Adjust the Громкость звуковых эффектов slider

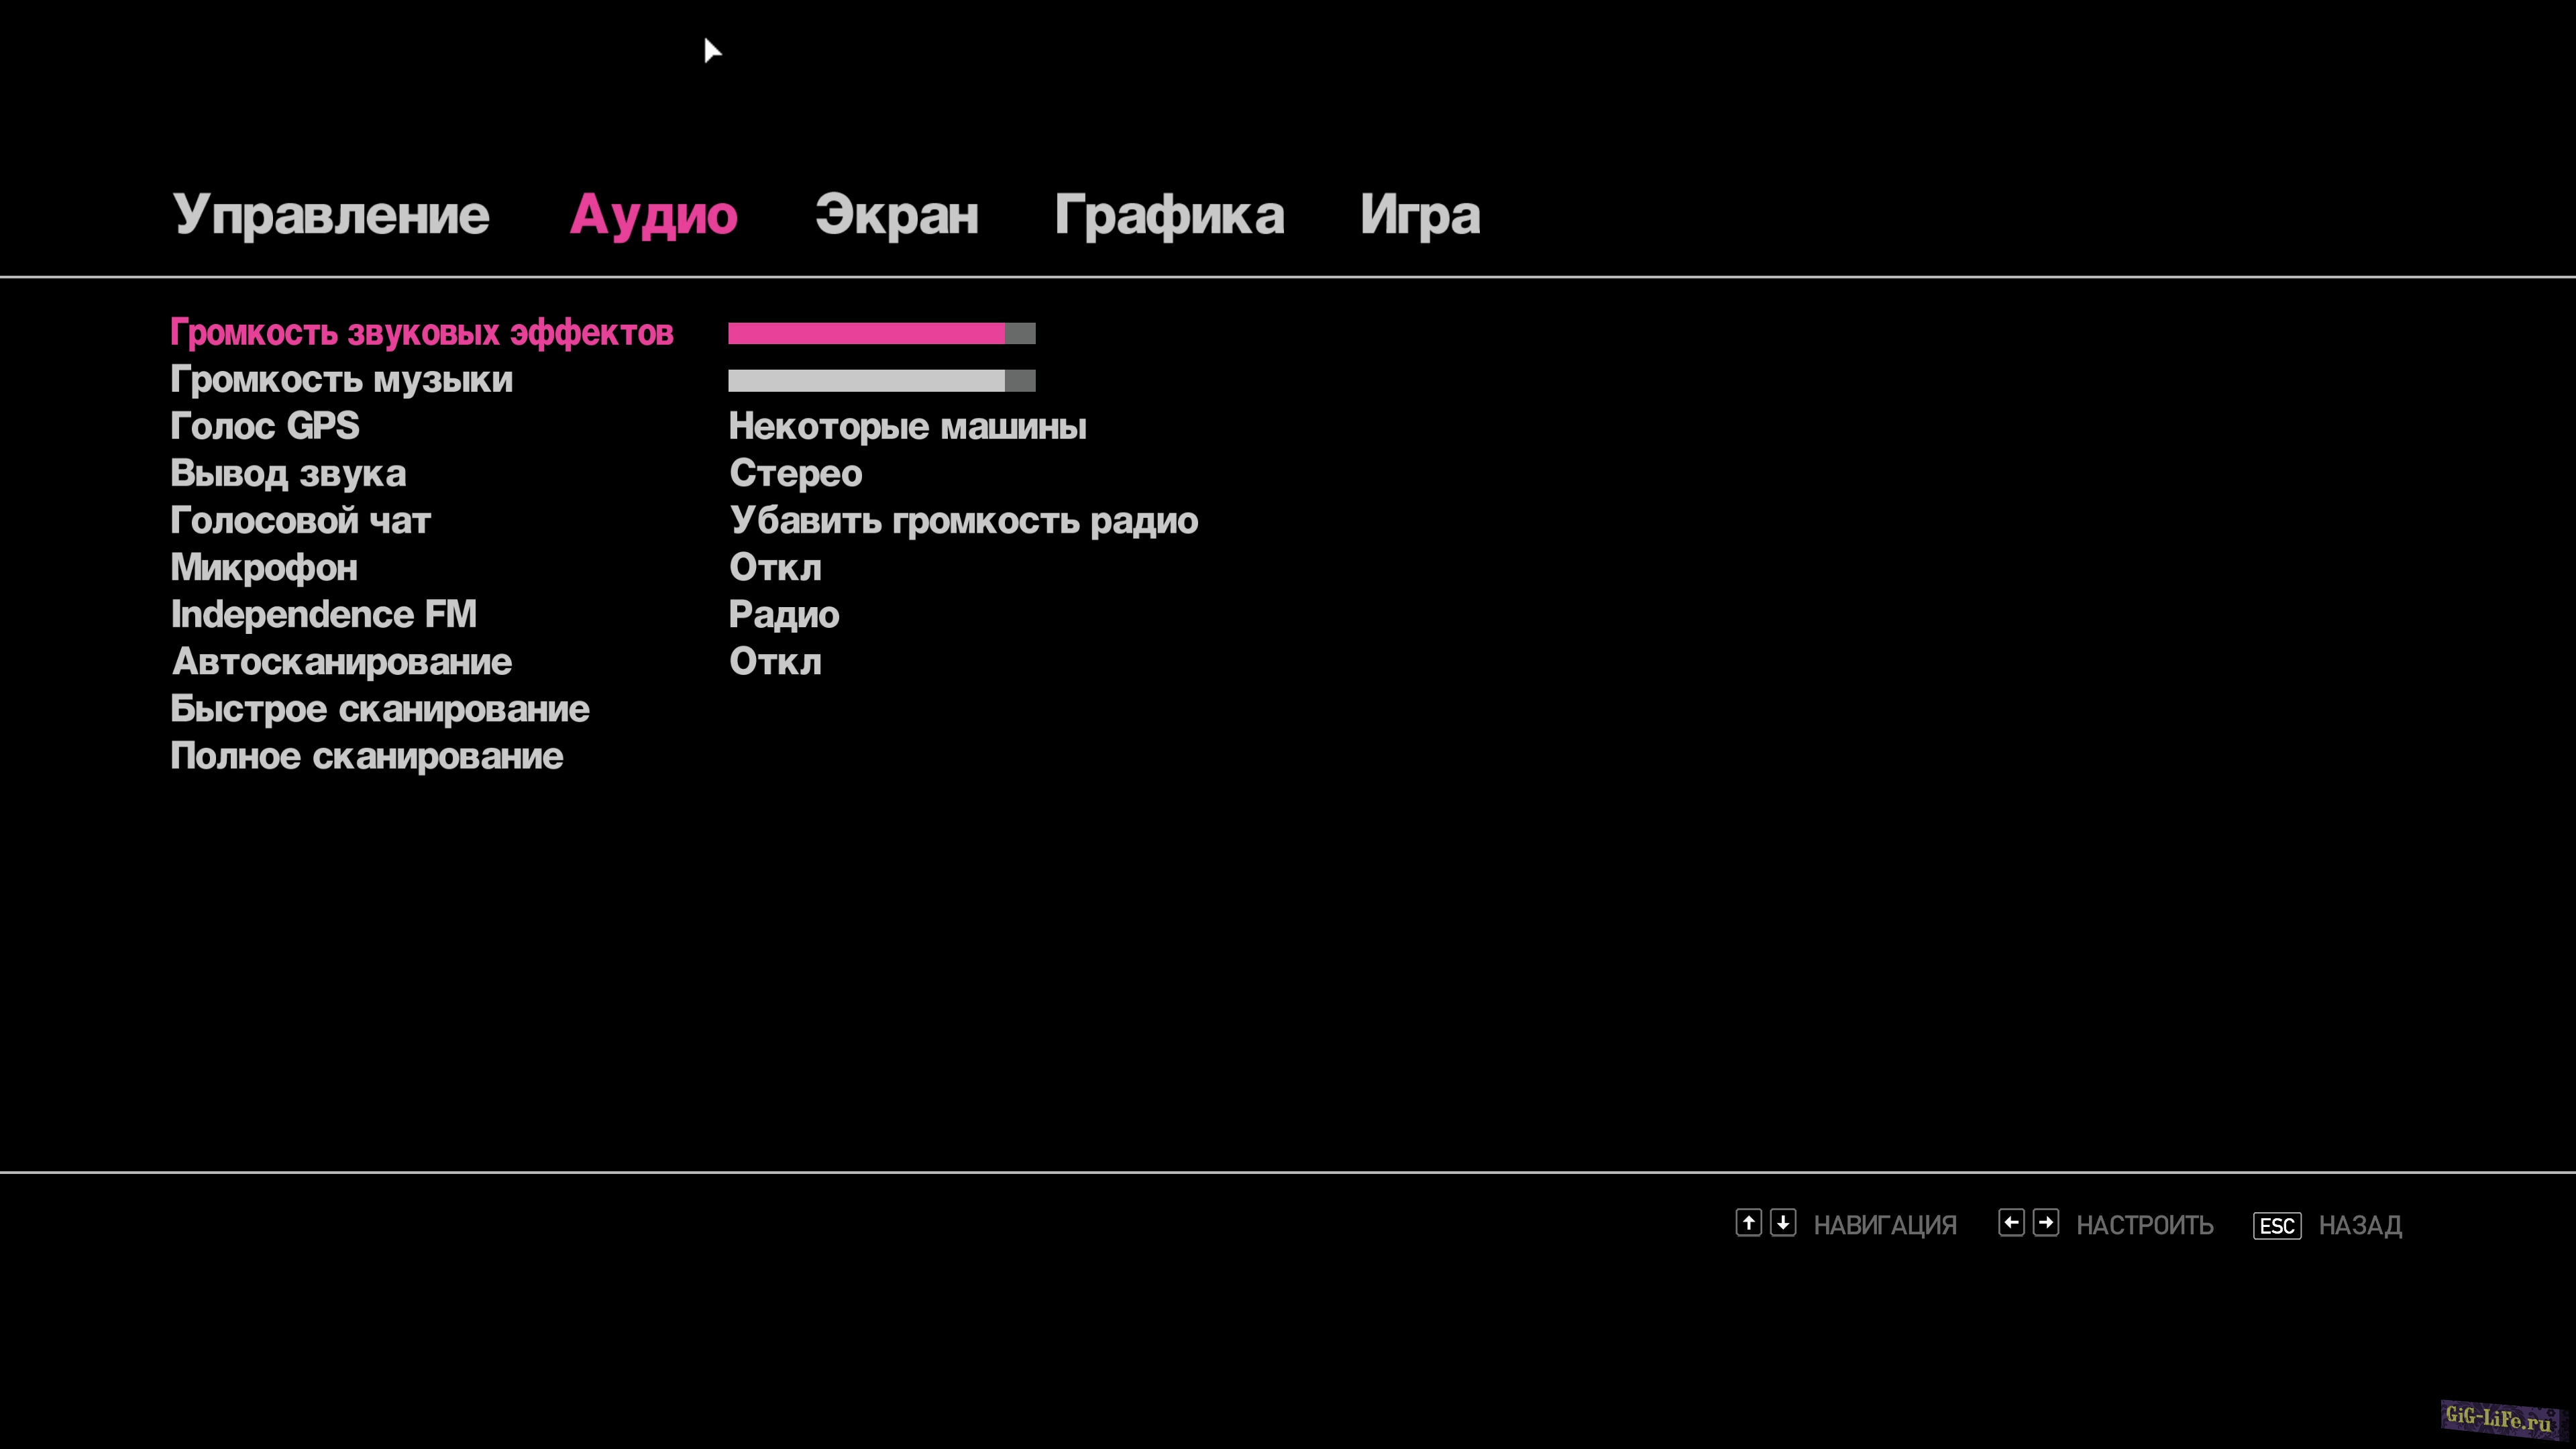881,333
